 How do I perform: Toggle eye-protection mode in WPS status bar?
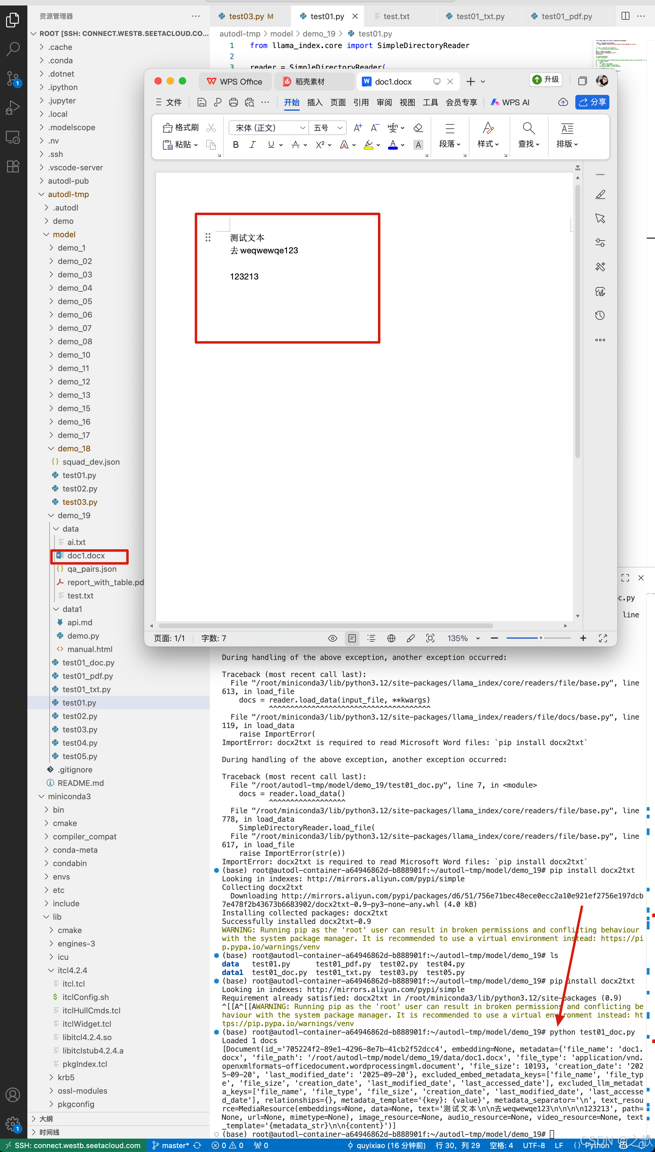click(332, 638)
